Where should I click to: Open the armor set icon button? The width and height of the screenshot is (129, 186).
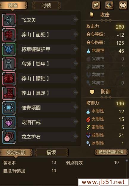click(123, 5)
